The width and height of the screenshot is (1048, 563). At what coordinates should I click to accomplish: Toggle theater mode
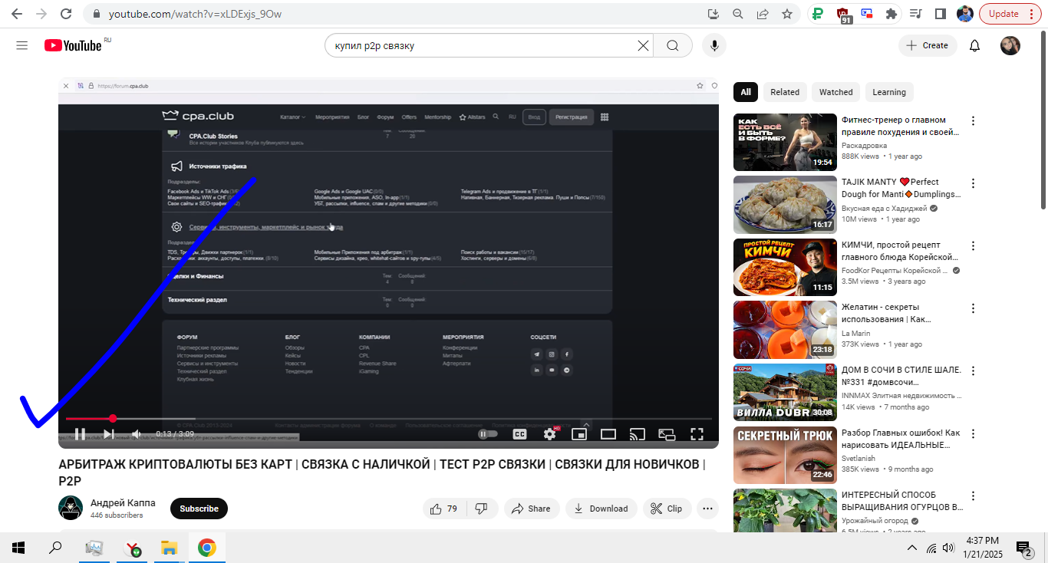[608, 434]
